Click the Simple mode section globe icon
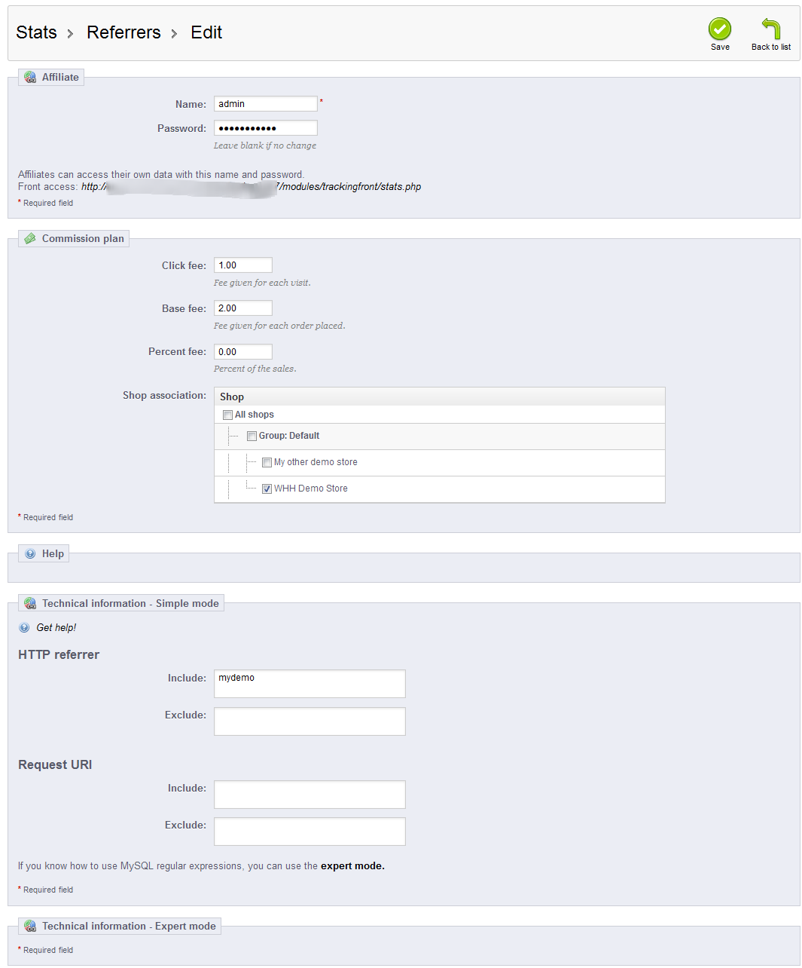Screen dimensions: 802x968 pos(30,603)
